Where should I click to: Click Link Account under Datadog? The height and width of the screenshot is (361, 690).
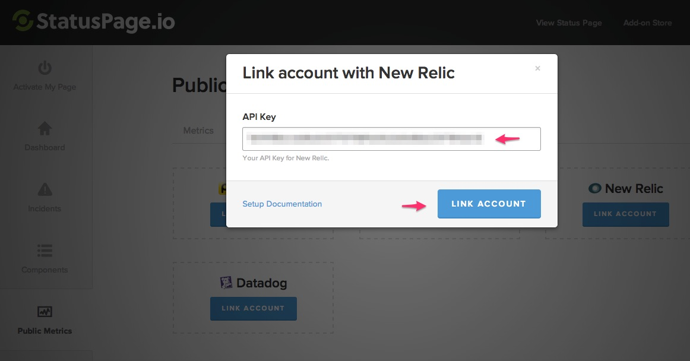click(x=253, y=308)
